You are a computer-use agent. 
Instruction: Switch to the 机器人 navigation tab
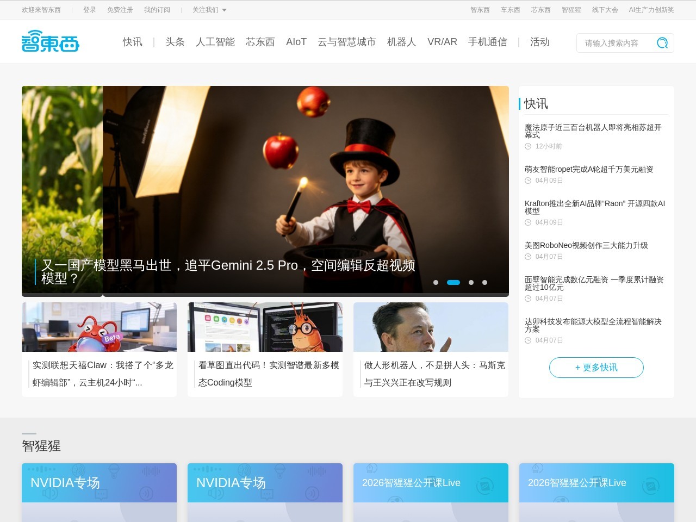tap(401, 42)
